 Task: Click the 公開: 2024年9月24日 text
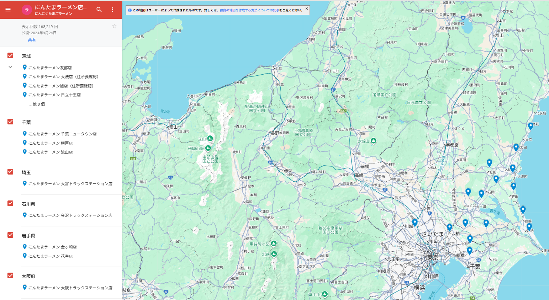click(39, 33)
